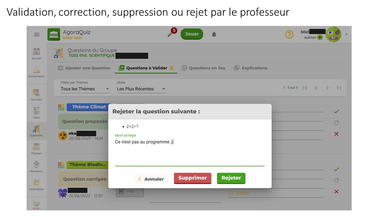Click the red X on the Biodiversité question
Viewport: 387px width, 217px height.
(336, 192)
